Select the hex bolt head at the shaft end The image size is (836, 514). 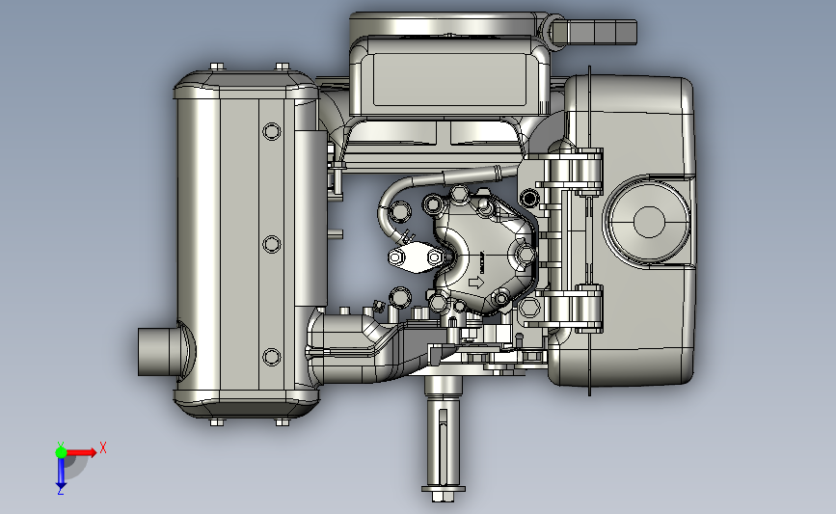pos(443,497)
